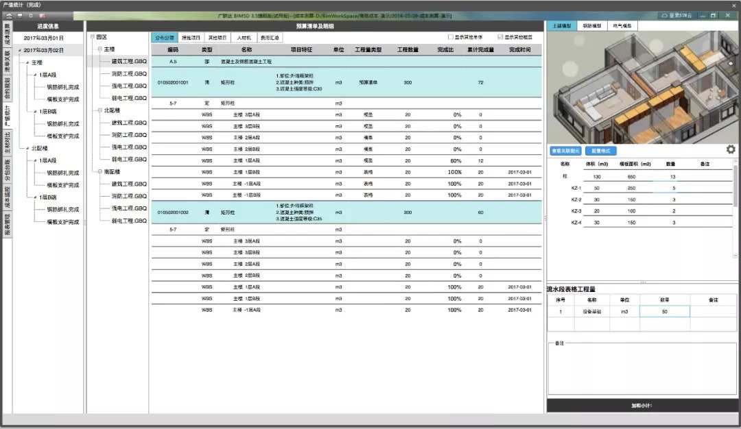The width and height of the screenshot is (741, 429).
Task: Click the home icon in the title toolbar
Action: pos(9,16)
